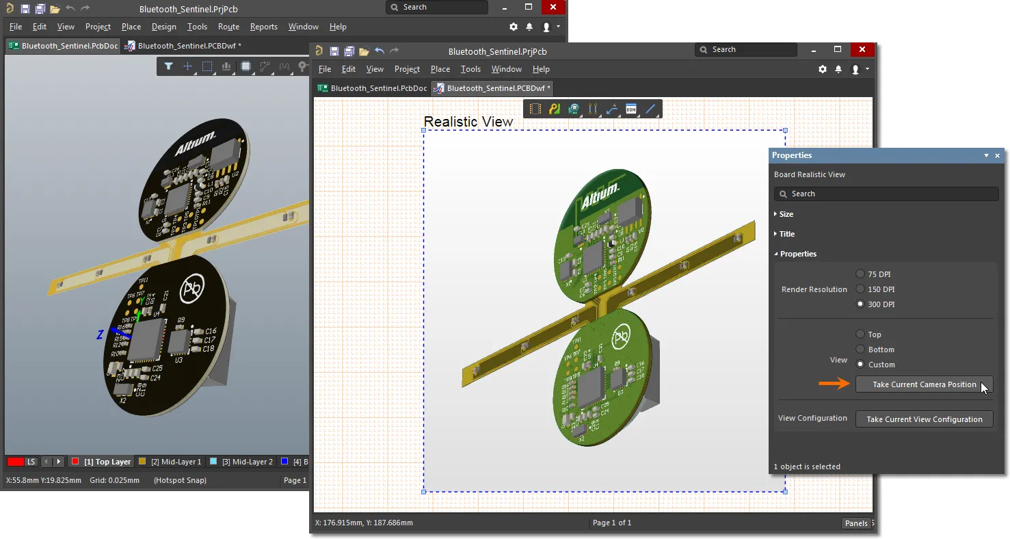Viewport: 1010px width, 539px height.
Task: Show next layer tabs with right arrow
Action: pos(59,462)
